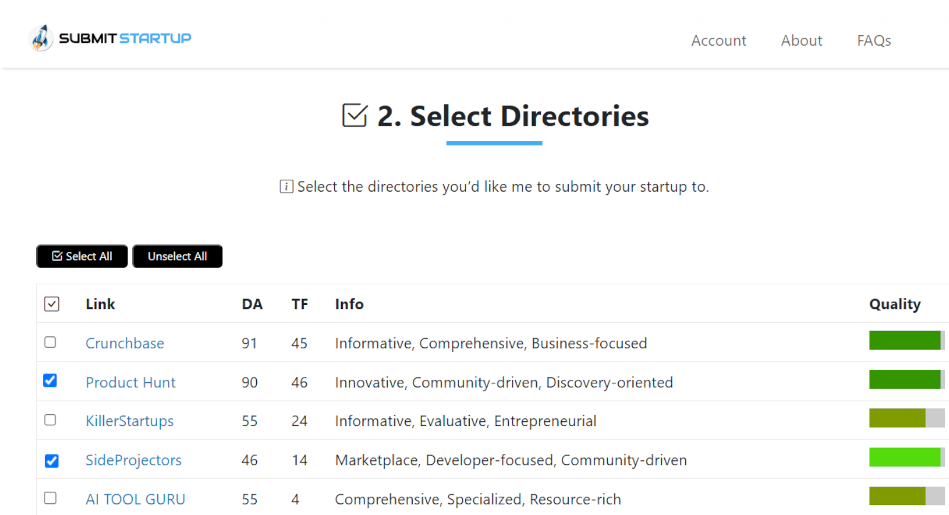
Task: Click 'Informative, Comprehensive, Business-focused' info text
Action: pyautogui.click(x=491, y=343)
